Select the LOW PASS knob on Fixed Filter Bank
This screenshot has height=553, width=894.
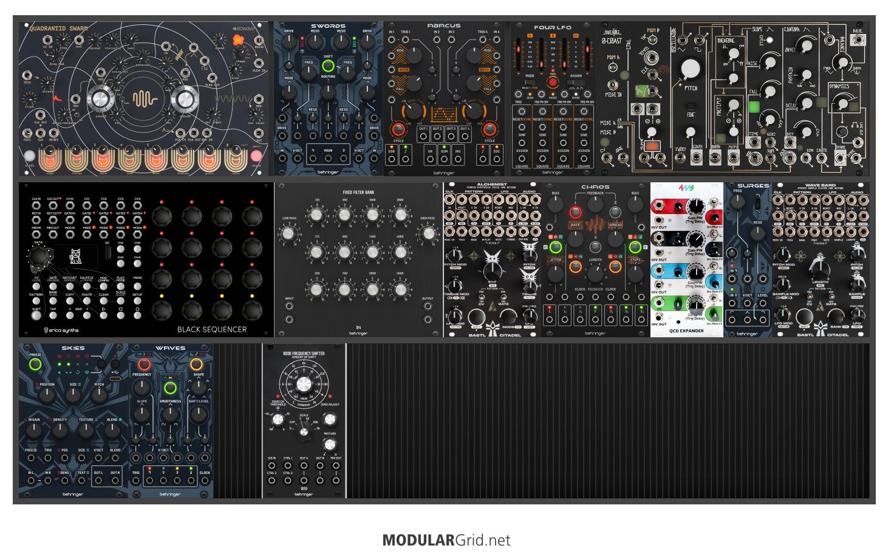[288, 234]
